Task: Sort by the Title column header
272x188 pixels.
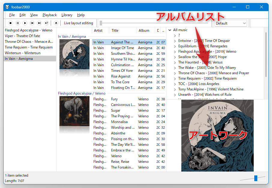Action: (x=123, y=31)
